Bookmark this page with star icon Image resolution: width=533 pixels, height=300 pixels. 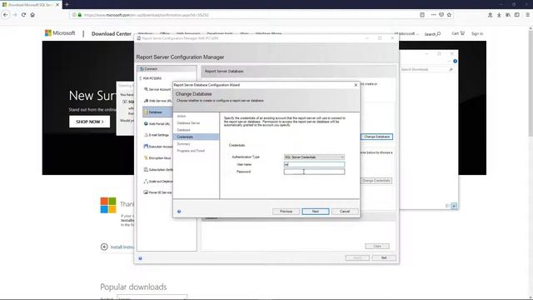pos(449,15)
